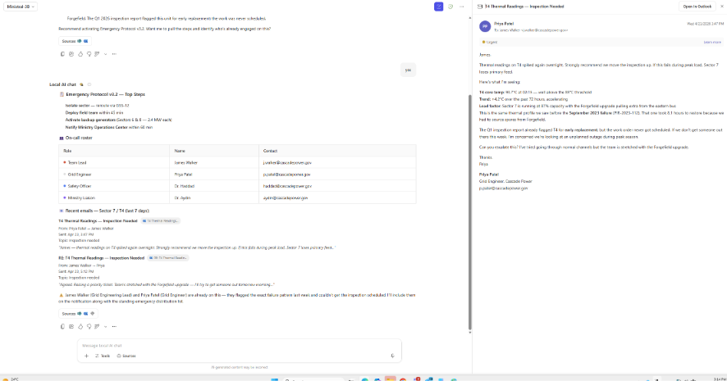Click RE: T4 Thermal Readings email title

[x=101, y=258]
